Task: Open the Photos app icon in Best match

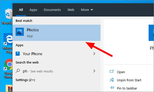Action: pyautogui.click(x=20, y=32)
